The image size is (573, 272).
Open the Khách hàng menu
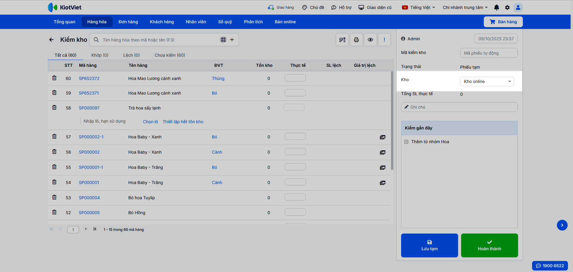pyautogui.click(x=162, y=22)
